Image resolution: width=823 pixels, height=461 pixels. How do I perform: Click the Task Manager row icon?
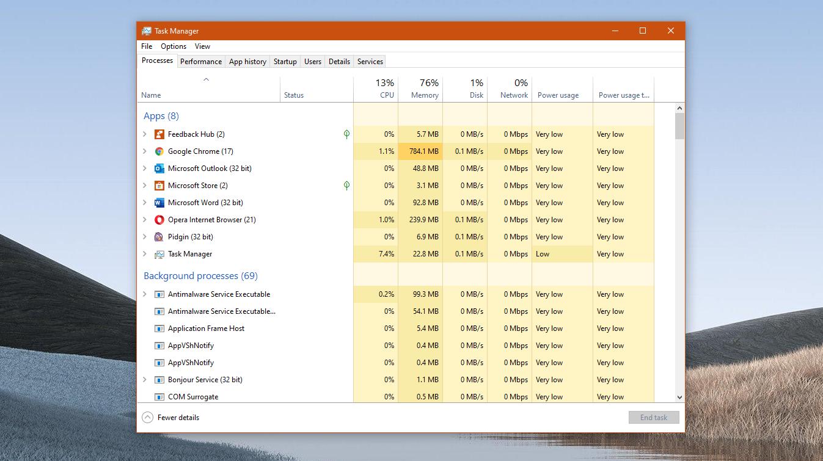click(159, 254)
